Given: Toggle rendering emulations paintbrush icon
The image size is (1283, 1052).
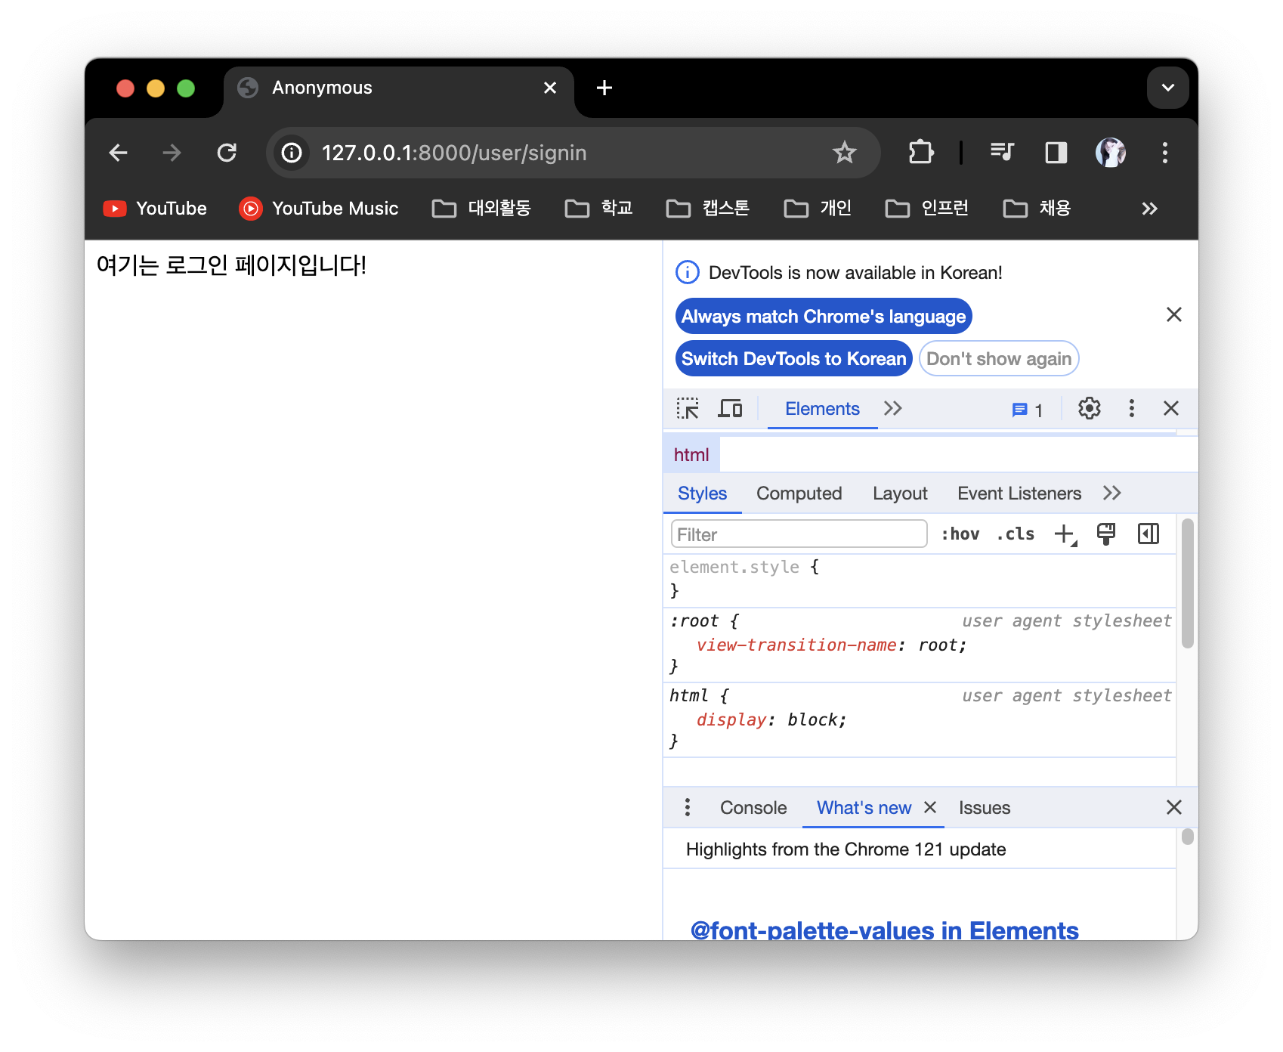Looking at the screenshot, I should (1105, 534).
